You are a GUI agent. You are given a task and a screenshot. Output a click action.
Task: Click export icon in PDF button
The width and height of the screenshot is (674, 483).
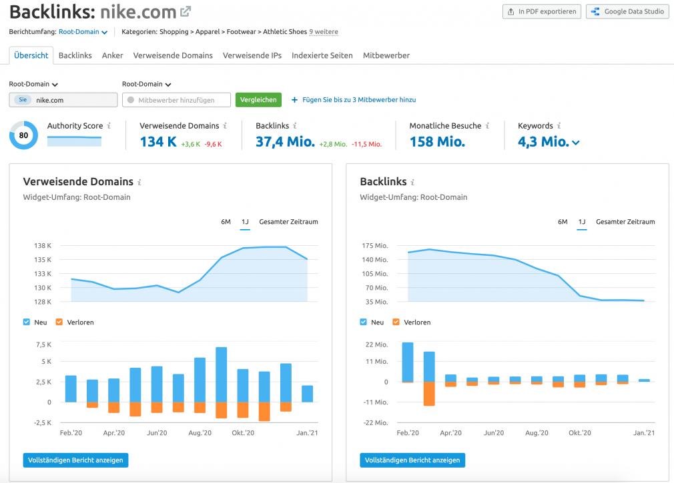tap(511, 11)
